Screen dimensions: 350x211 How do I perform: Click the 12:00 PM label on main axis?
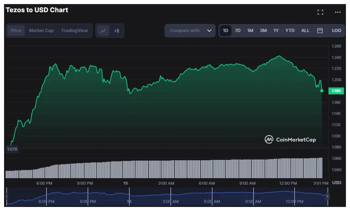click(288, 183)
